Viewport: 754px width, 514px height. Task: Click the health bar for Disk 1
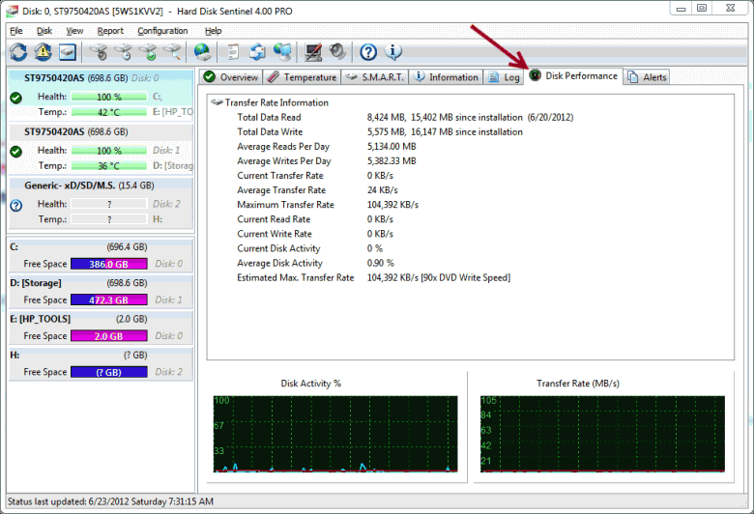click(x=109, y=151)
